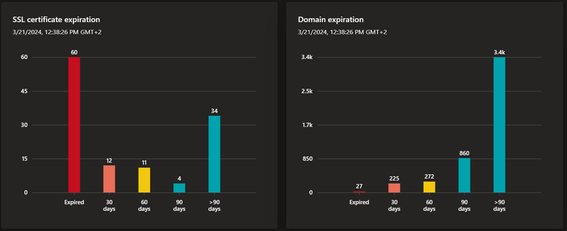Image resolution: width=567 pixels, height=231 pixels.
Task: Select the tall >90 days domain bar
Action: [500, 125]
